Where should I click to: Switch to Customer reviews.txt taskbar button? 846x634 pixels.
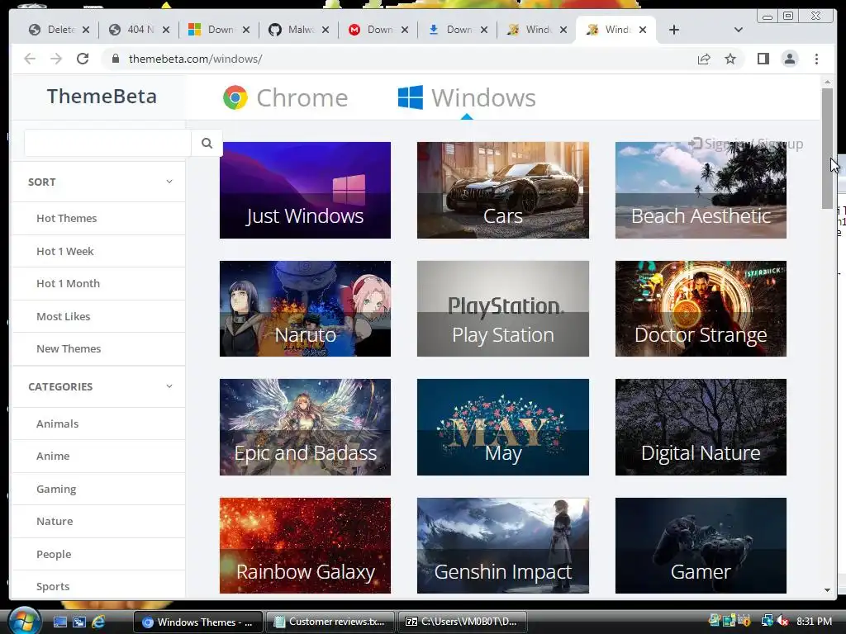pos(330,622)
